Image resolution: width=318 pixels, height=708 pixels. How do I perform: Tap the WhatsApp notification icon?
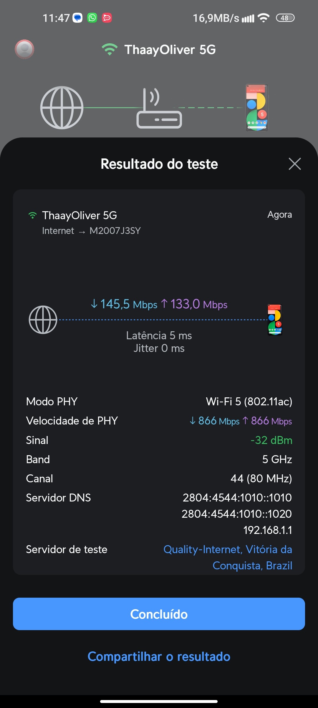click(x=92, y=18)
